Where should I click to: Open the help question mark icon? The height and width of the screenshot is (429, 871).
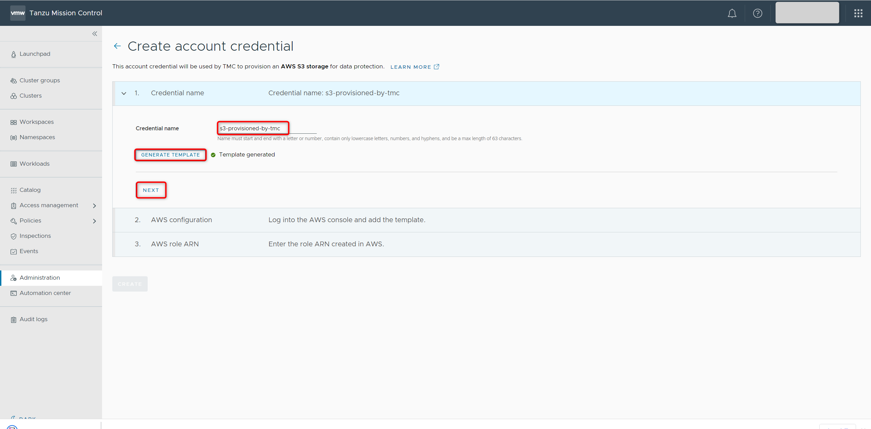[757, 13]
